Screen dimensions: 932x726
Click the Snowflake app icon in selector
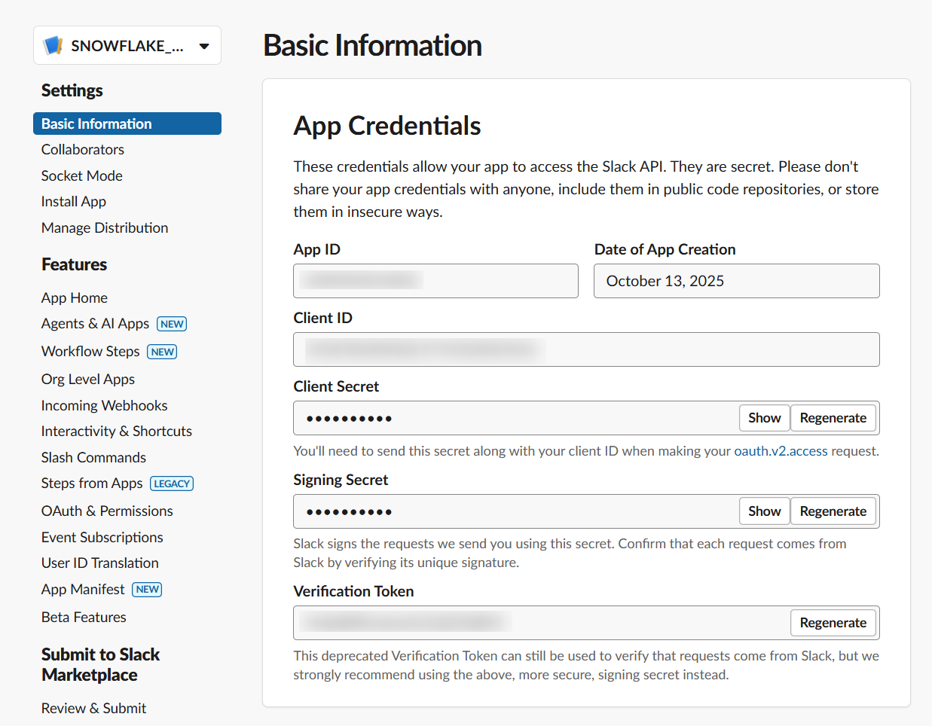pos(53,46)
